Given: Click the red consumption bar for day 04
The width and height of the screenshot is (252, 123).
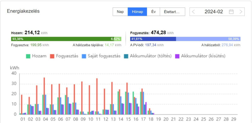Looking at the screenshot, I should [x=44, y=96].
